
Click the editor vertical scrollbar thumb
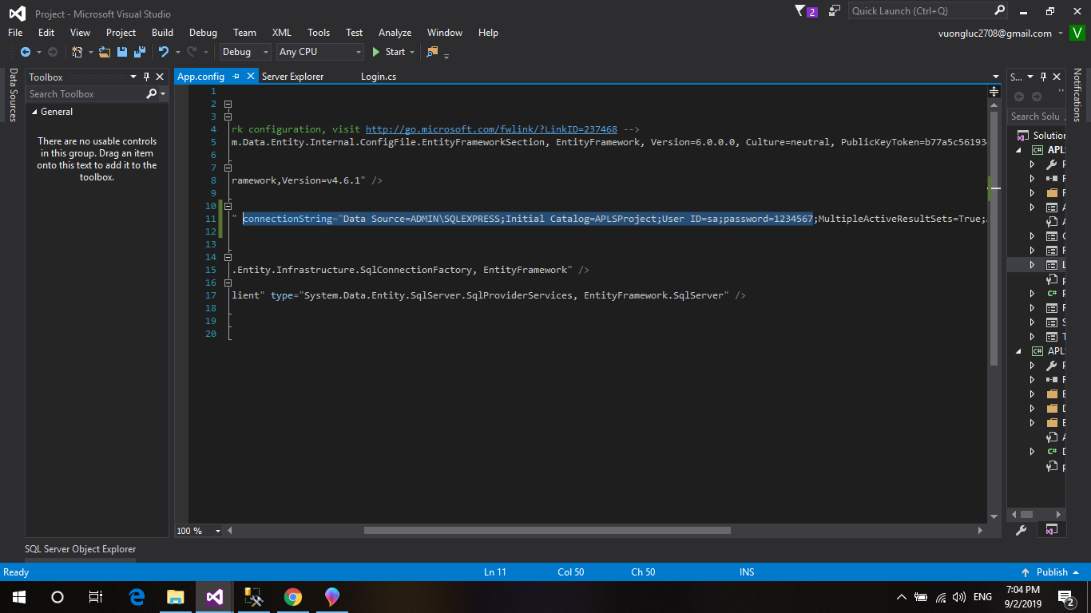(x=994, y=239)
